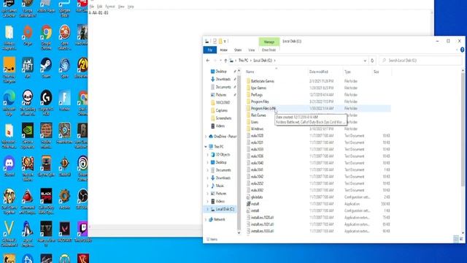Open the Microsoft Edge desktop shortcut
The height and width of the screenshot is (263, 467).
click(x=9, y=102)
